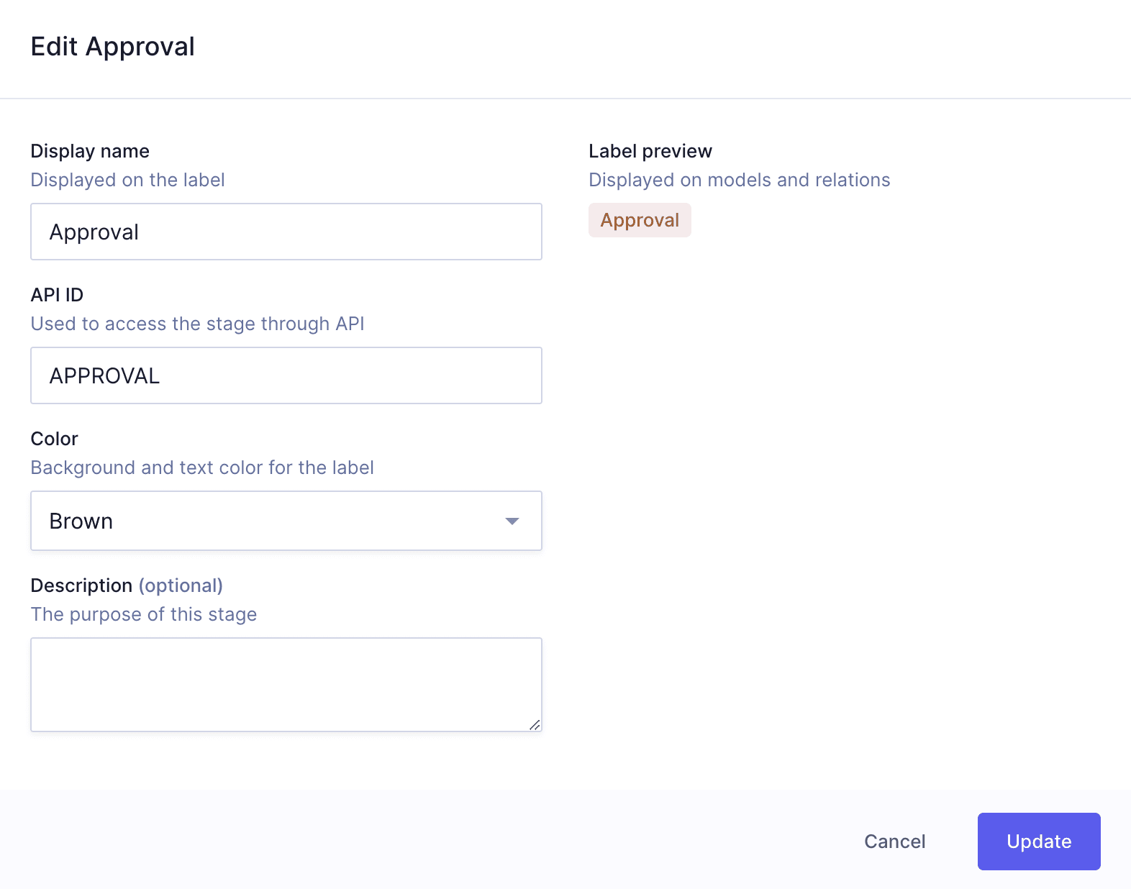Click the "Edit Approval" dialog title
The width and height of the screenshot is (1131, 889).
[x=113, y=47]
